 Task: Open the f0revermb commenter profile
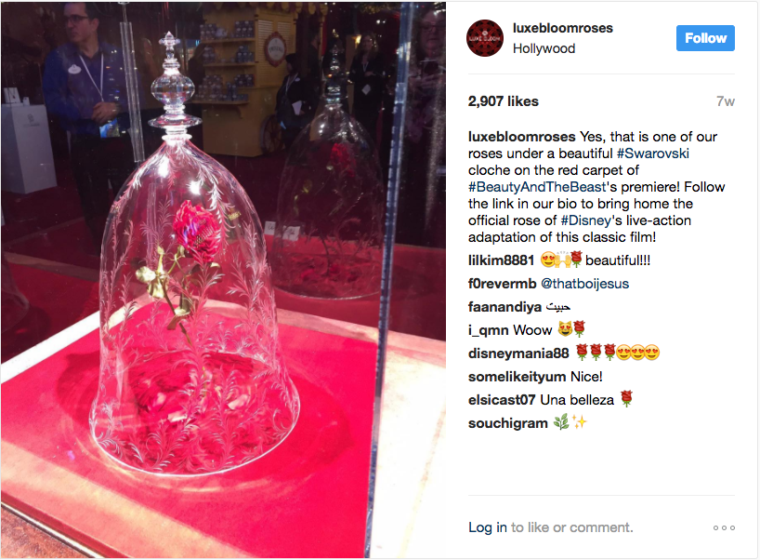click(x=502, y=284)
